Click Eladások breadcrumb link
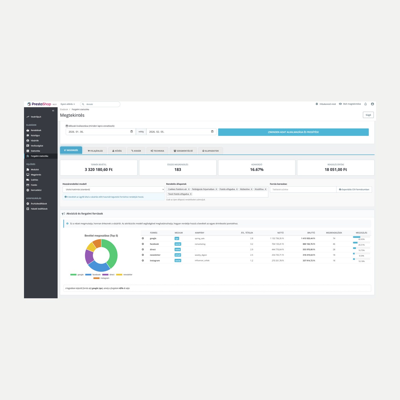 64,109
